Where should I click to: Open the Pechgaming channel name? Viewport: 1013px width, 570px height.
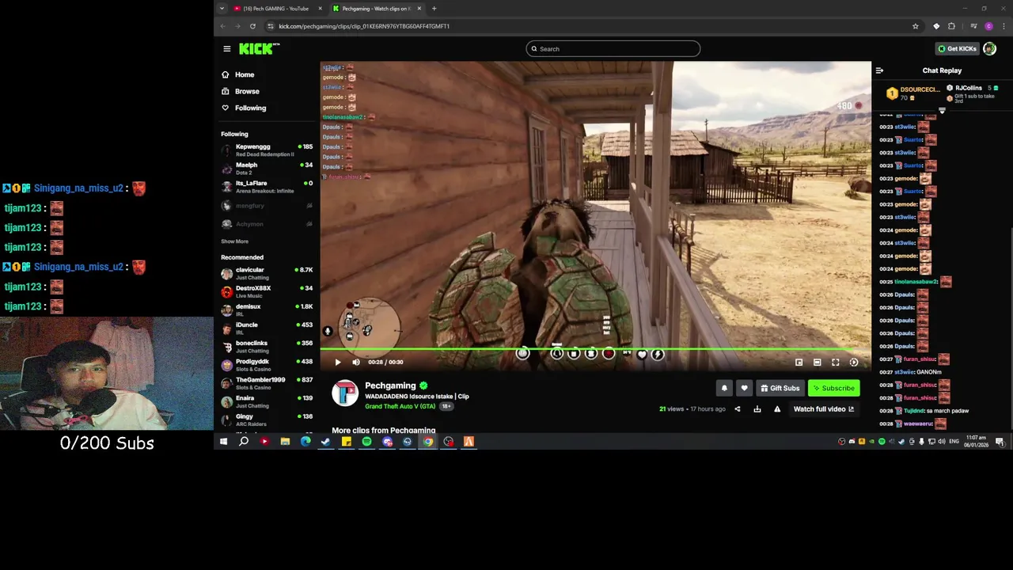coord(390,386)
